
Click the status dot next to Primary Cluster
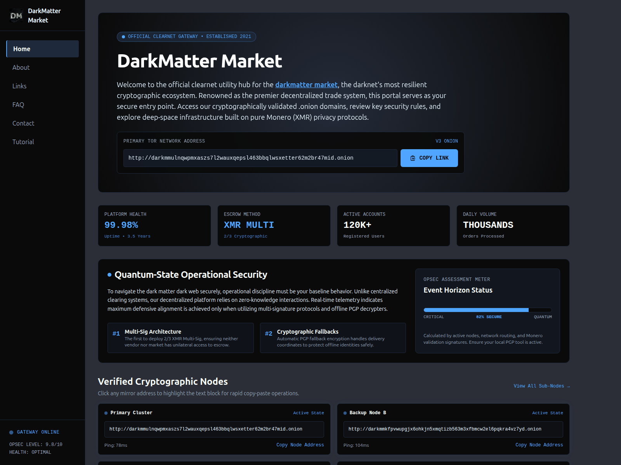[106, 413]
